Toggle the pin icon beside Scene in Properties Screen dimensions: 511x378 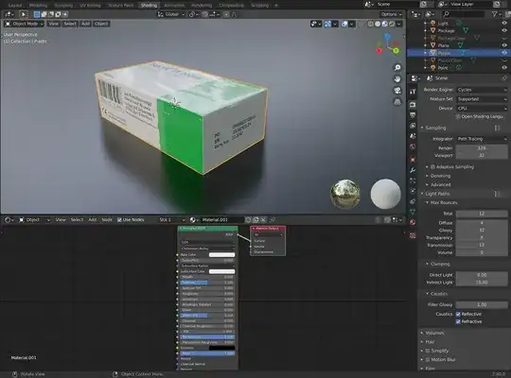(x=504, y=78)
